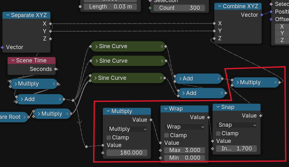Collapse the Scene Time node
The width and height of the screenshot is (289, 167).
click(x=13, y=61)
